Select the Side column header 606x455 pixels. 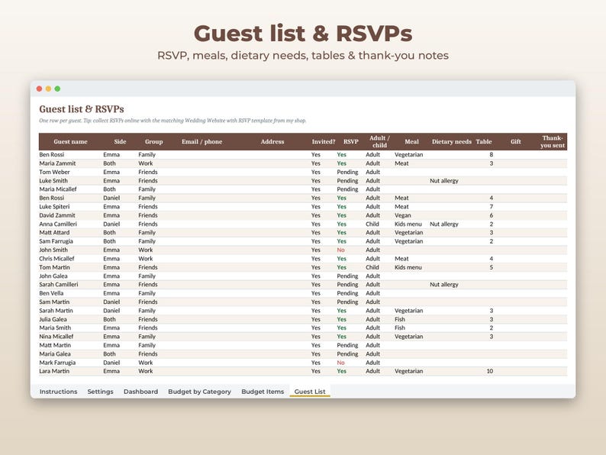click(120, 141)
